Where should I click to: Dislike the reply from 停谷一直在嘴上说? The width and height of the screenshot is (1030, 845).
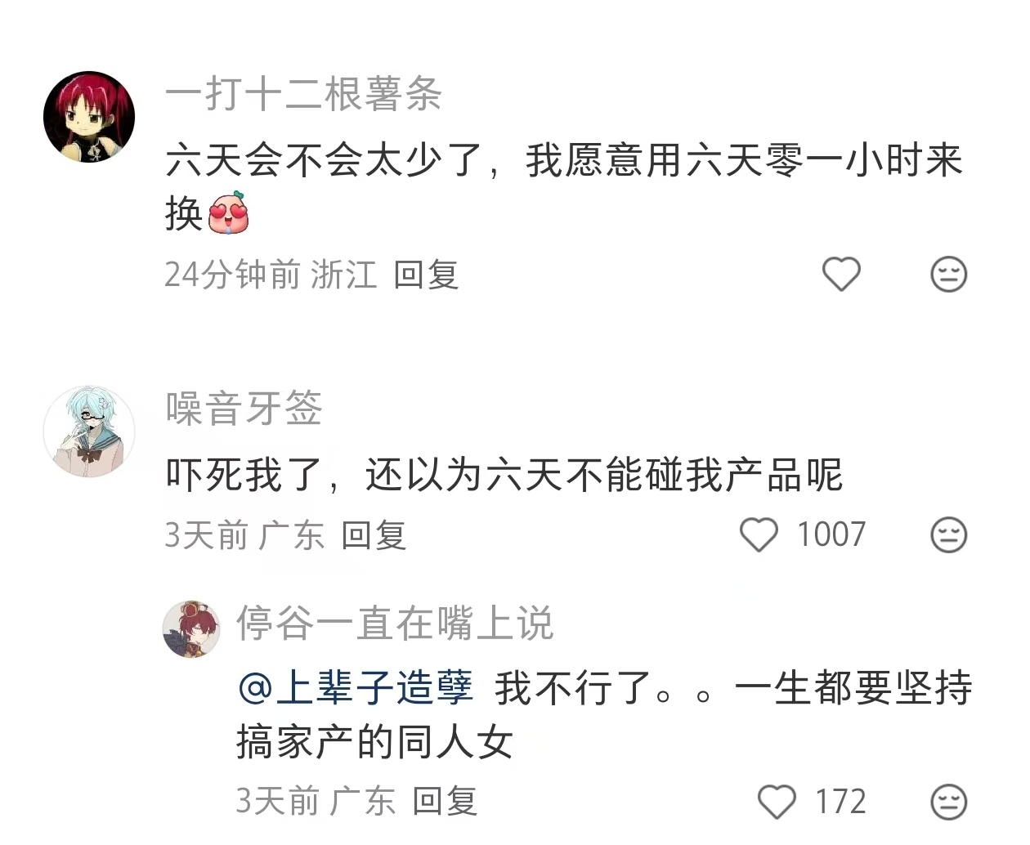tap(949, 802)
